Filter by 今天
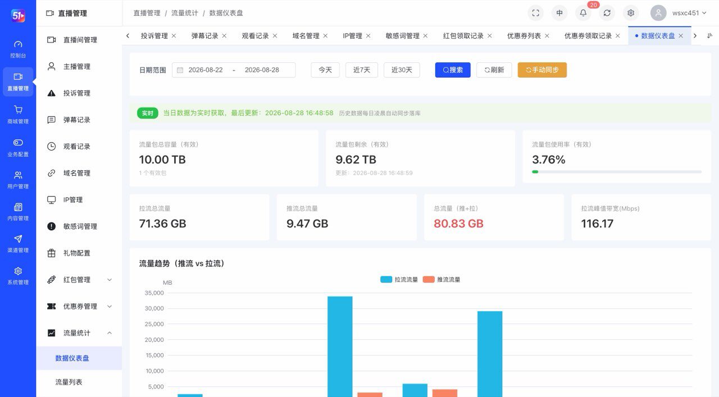The image size is (719, 397). coord(325,70)
